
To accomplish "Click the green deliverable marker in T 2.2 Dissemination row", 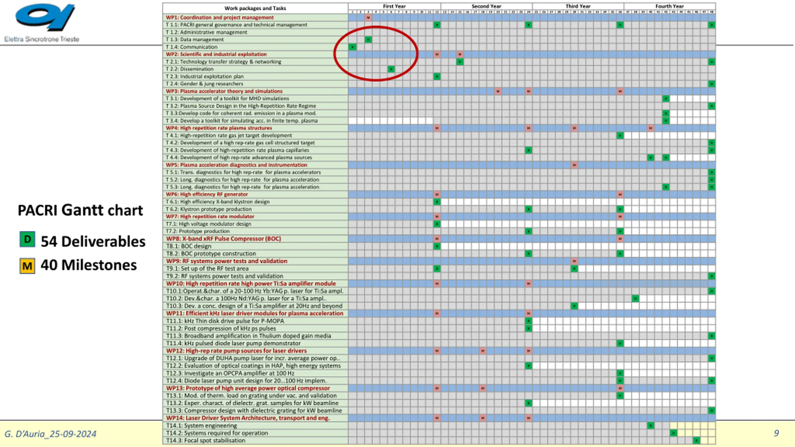I will coord(391,69).
